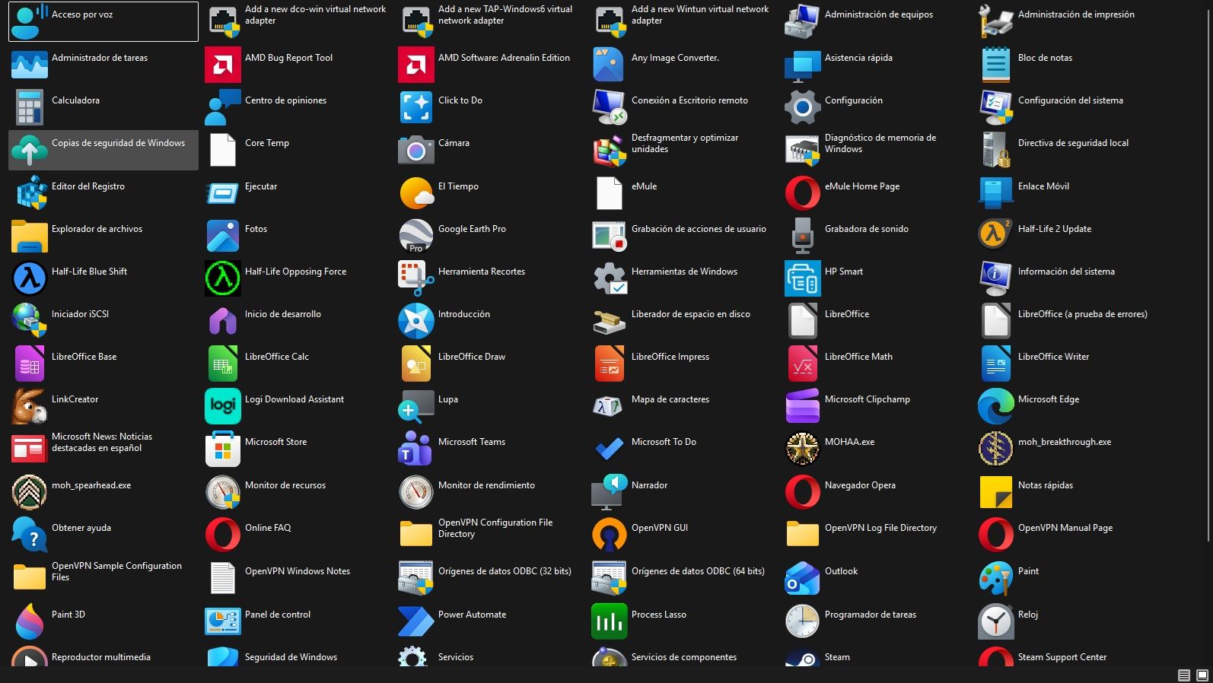Select the Microsoft Edge icon
This screenshot has width=1213, height=683.
996,406
